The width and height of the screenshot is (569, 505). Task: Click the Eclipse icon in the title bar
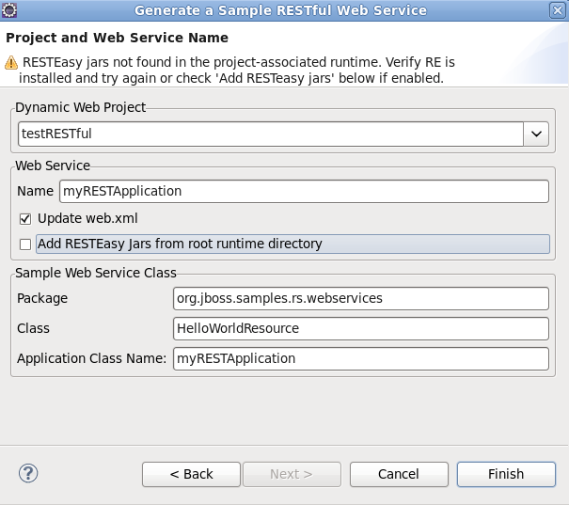click(9, 10)
